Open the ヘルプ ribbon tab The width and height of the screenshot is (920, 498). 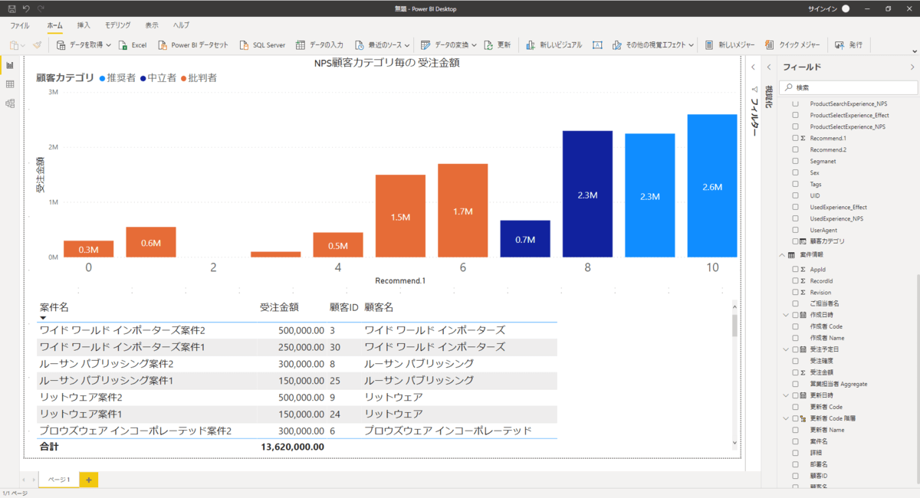click(182, 25)
